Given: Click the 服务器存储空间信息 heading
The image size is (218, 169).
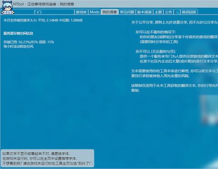Looking at the screenshot, I should (x=18, y=33).
